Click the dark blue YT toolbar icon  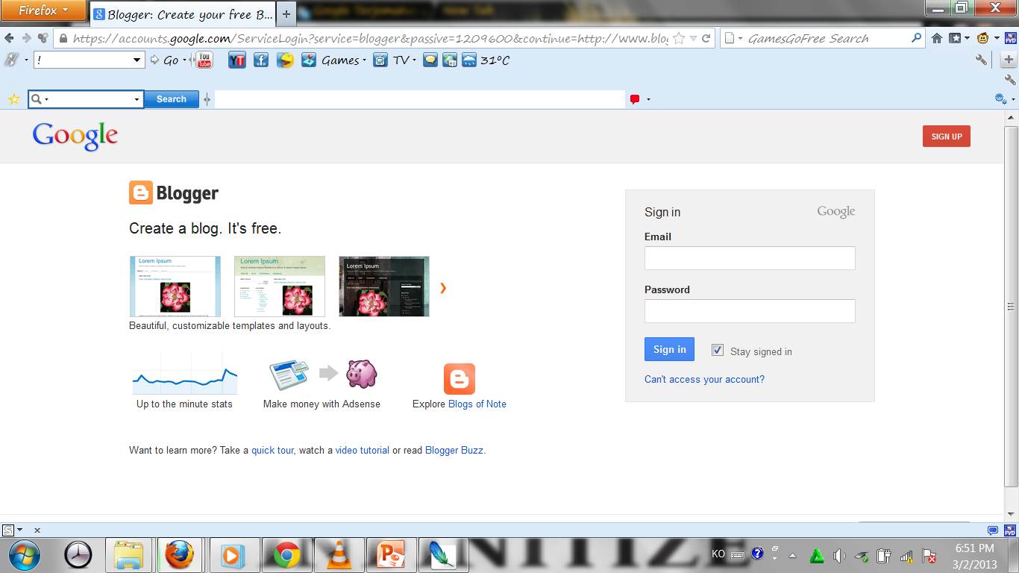(237, 60)
